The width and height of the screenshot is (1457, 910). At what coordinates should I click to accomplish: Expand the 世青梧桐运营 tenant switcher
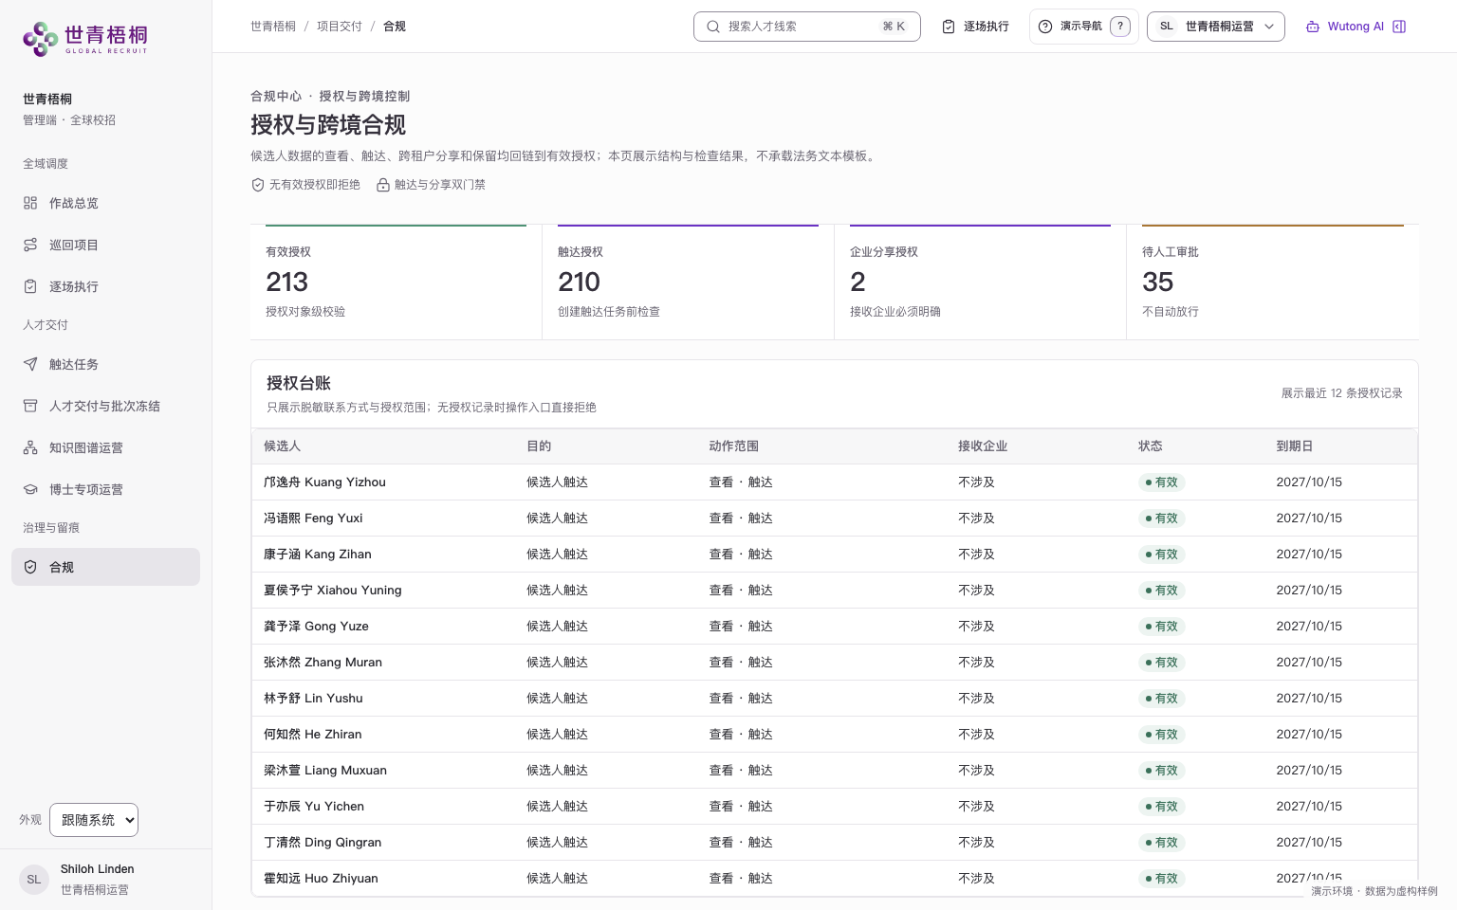point(1216,27)
